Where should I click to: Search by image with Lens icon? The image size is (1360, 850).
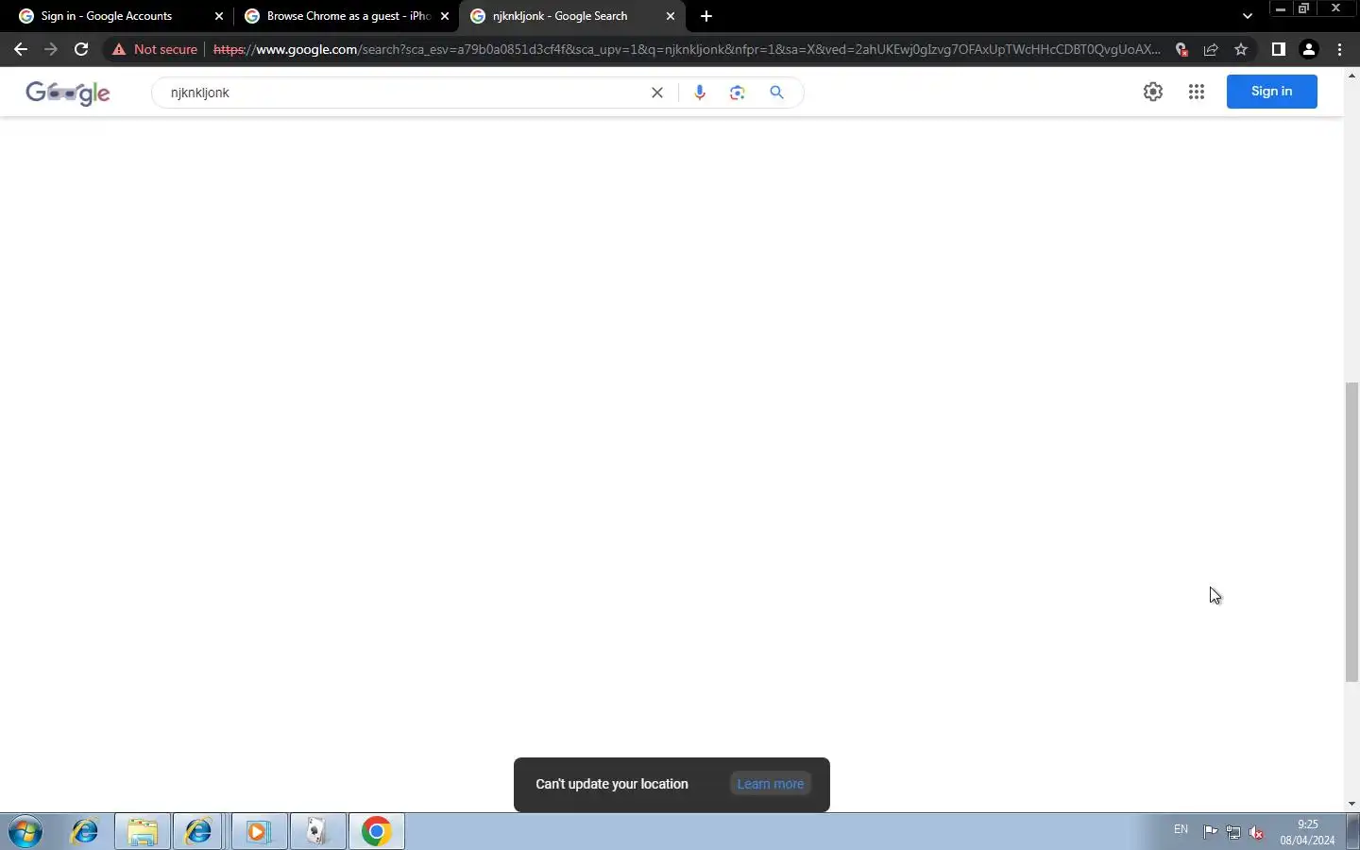coord(738,93)
